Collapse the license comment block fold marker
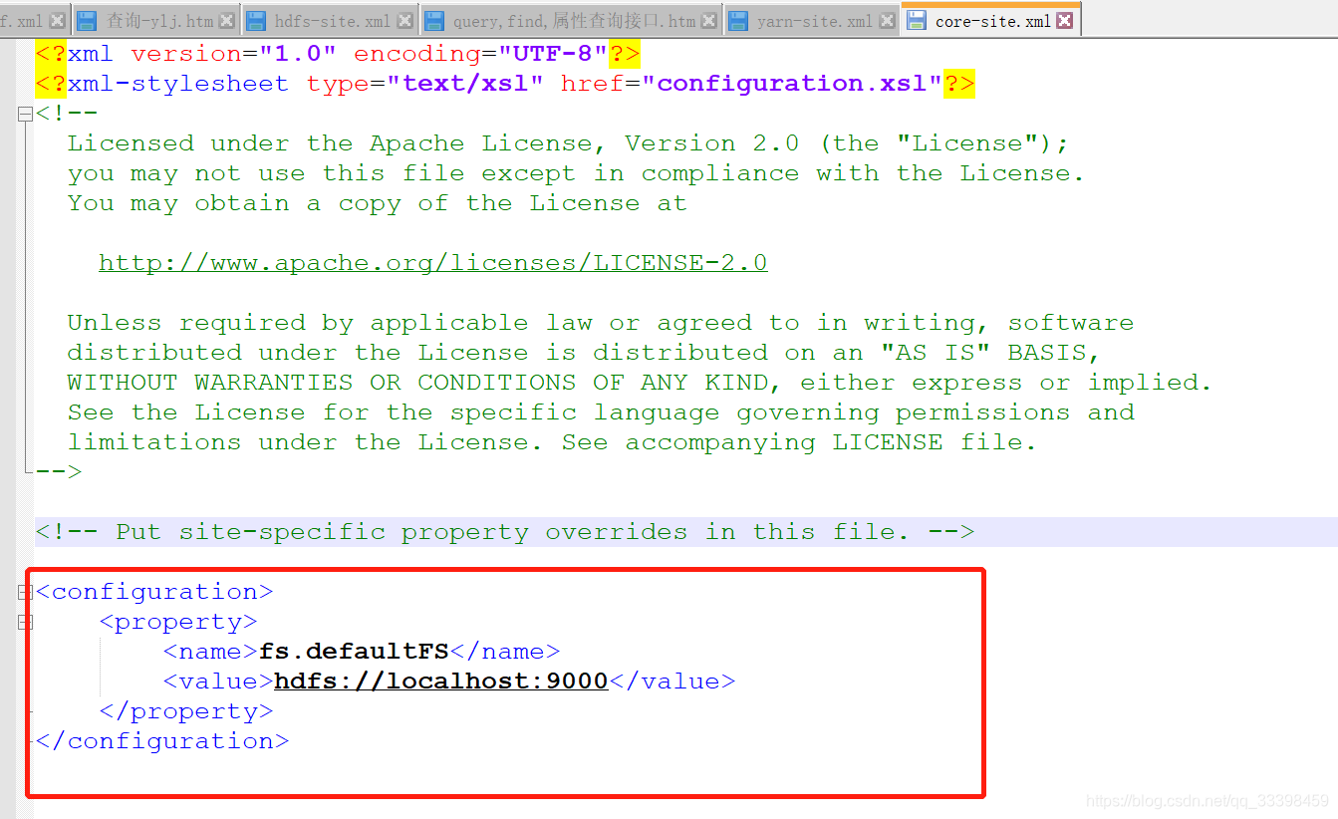 (25, 113)
